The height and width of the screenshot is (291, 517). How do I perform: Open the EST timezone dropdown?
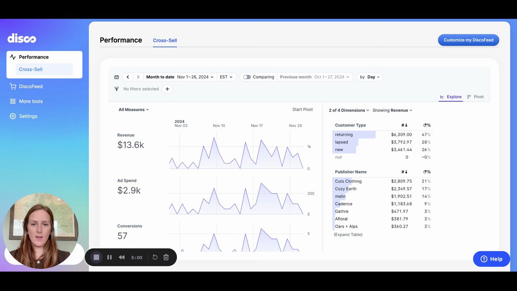tap(226, 77)
